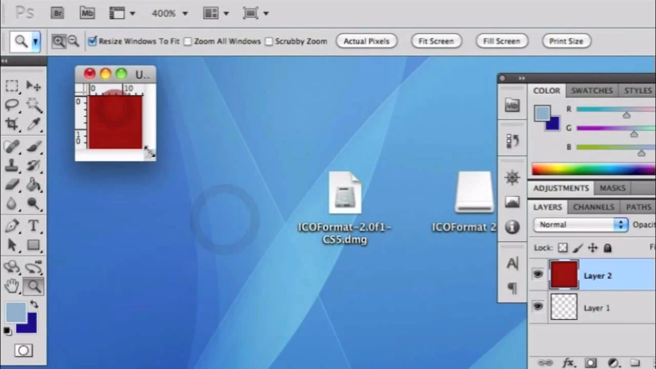This screenshot has width=656, height=369.
Task: Choose the Pen tool
Action: (x=11, y=225)
